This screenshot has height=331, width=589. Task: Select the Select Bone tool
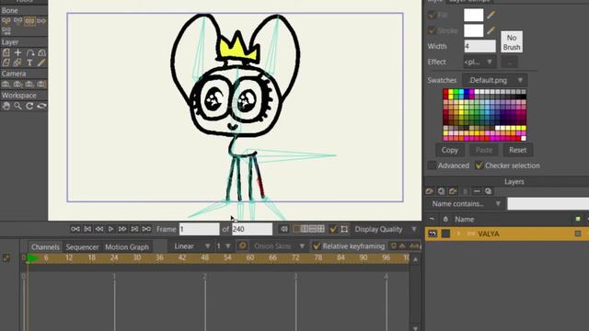click(6, 21)
